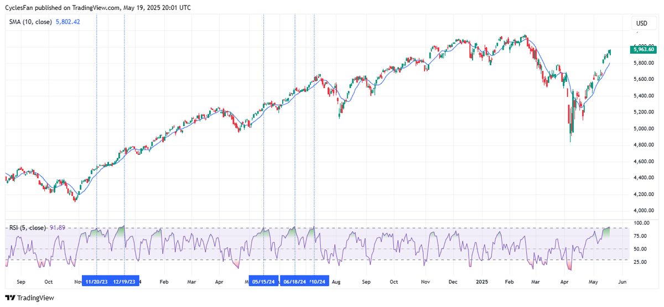The height and width of the screenshot is (307, 664).
Task: Click the Jun label on time axis
Action: [x=622, y=281]
